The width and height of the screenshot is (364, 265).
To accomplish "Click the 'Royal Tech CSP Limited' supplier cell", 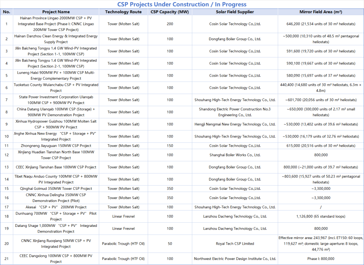I will 235,244.
